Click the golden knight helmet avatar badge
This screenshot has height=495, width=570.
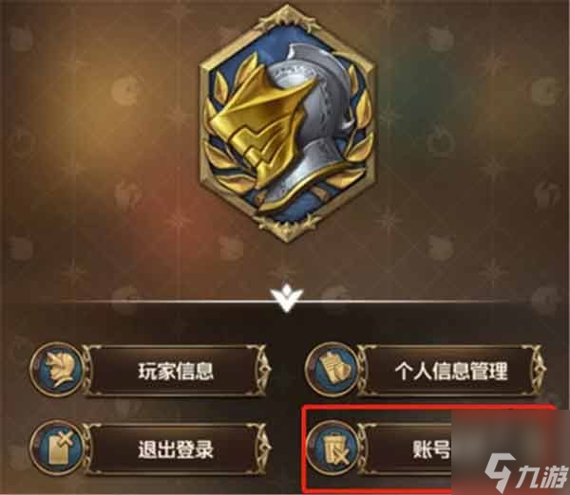click(287, 122)
